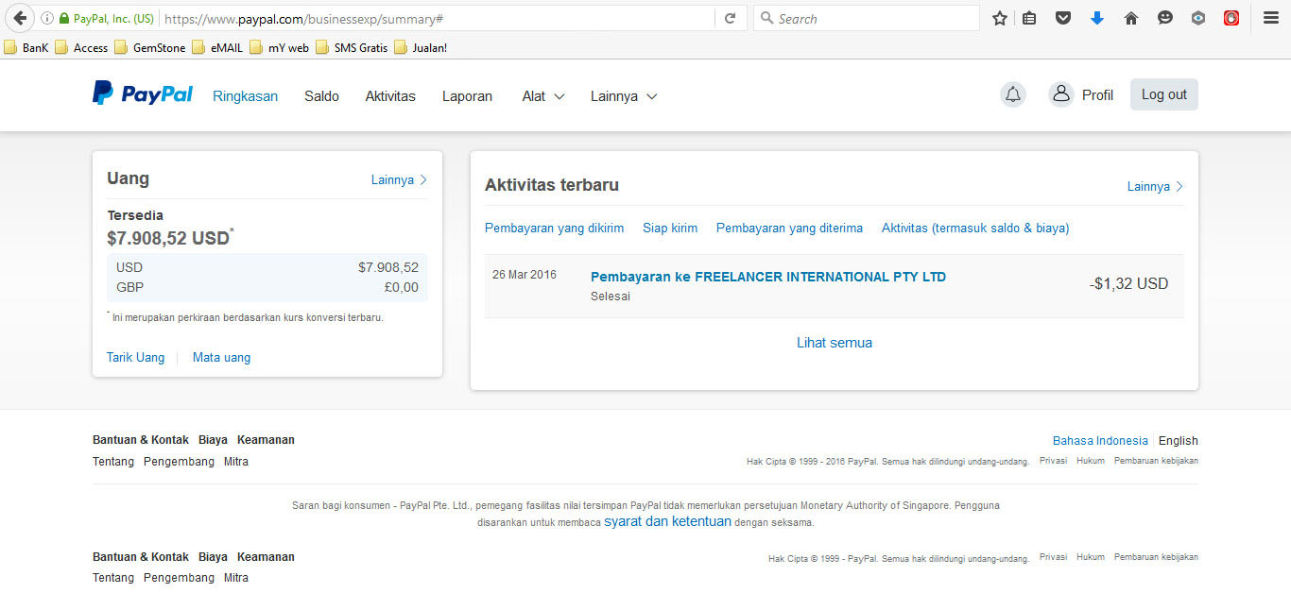Open the Firefox downloads arrow icon
The height and width of the screenshot is (610, 1291).
pos(1096,18)
